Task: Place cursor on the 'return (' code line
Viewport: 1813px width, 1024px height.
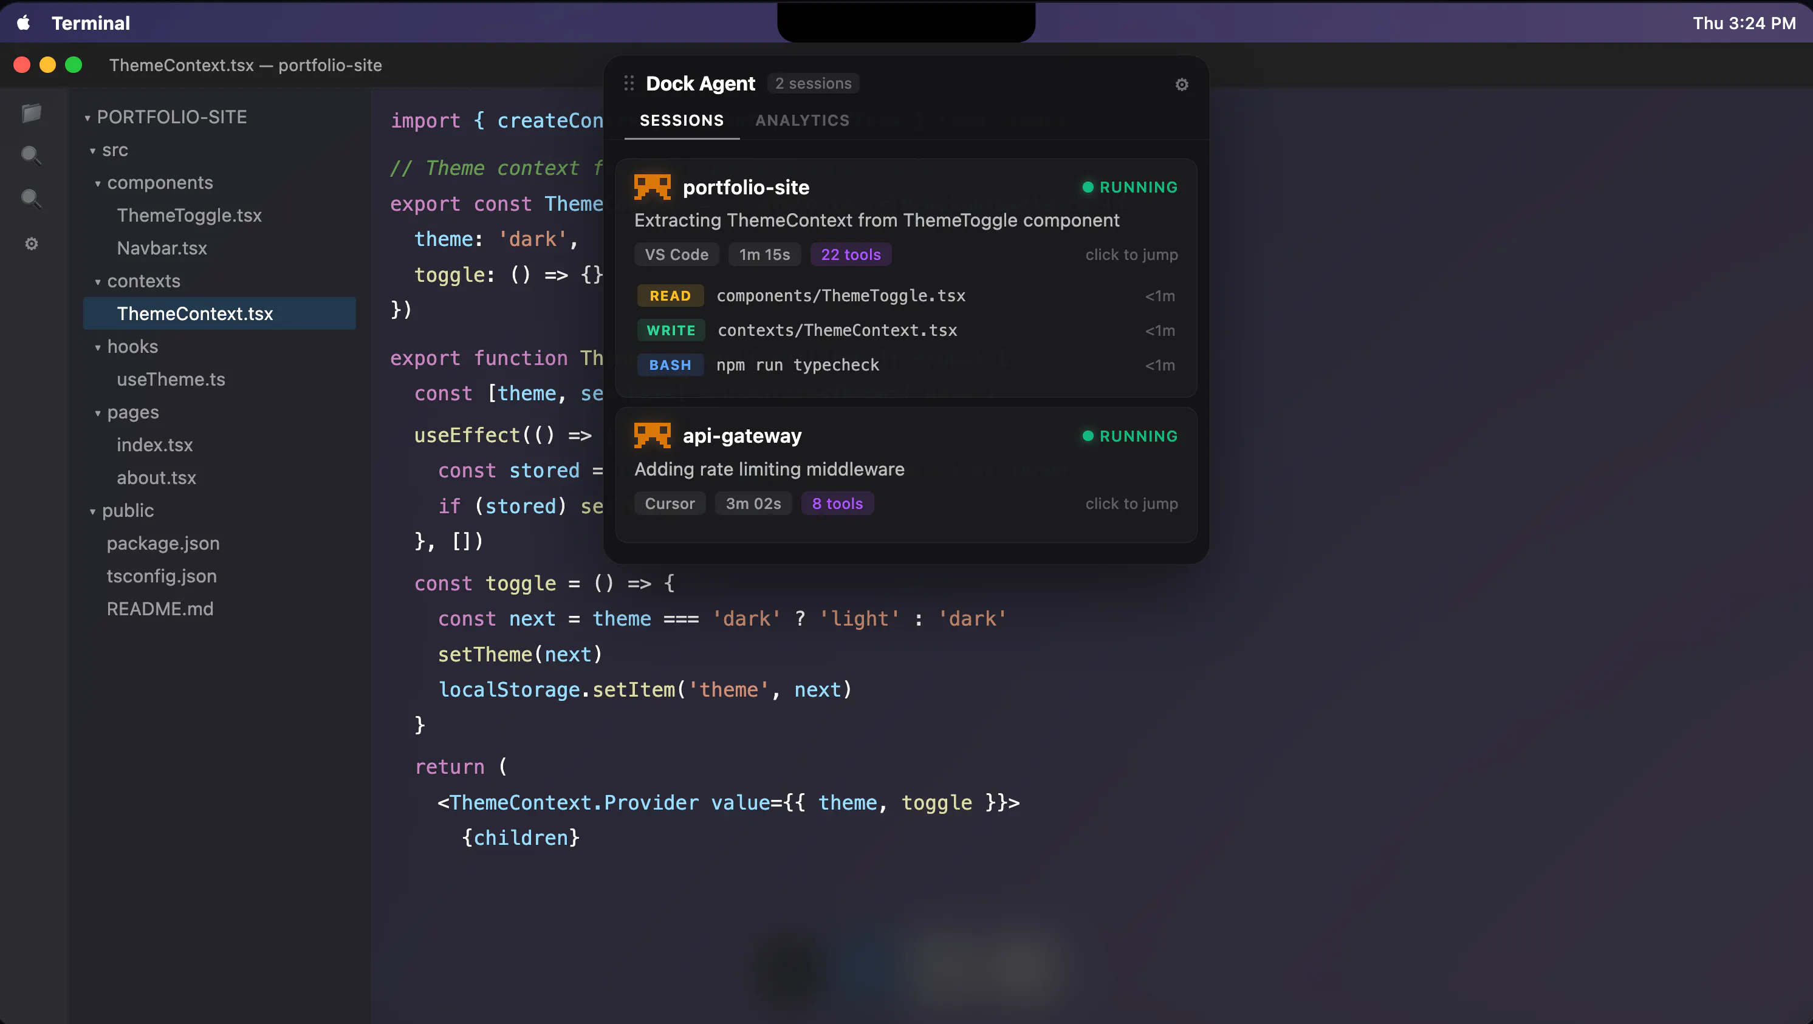Action: pyautogui.click(x=461, y=766)
